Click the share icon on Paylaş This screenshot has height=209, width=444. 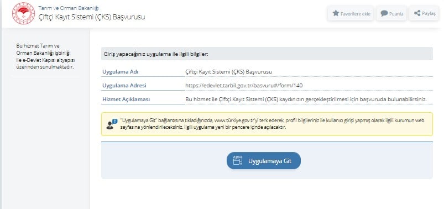[417, 13]
